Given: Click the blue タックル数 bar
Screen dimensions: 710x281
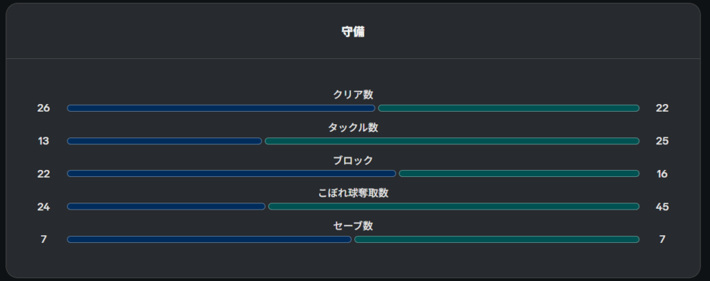Looking at the screenshot, I should point(164,141).
